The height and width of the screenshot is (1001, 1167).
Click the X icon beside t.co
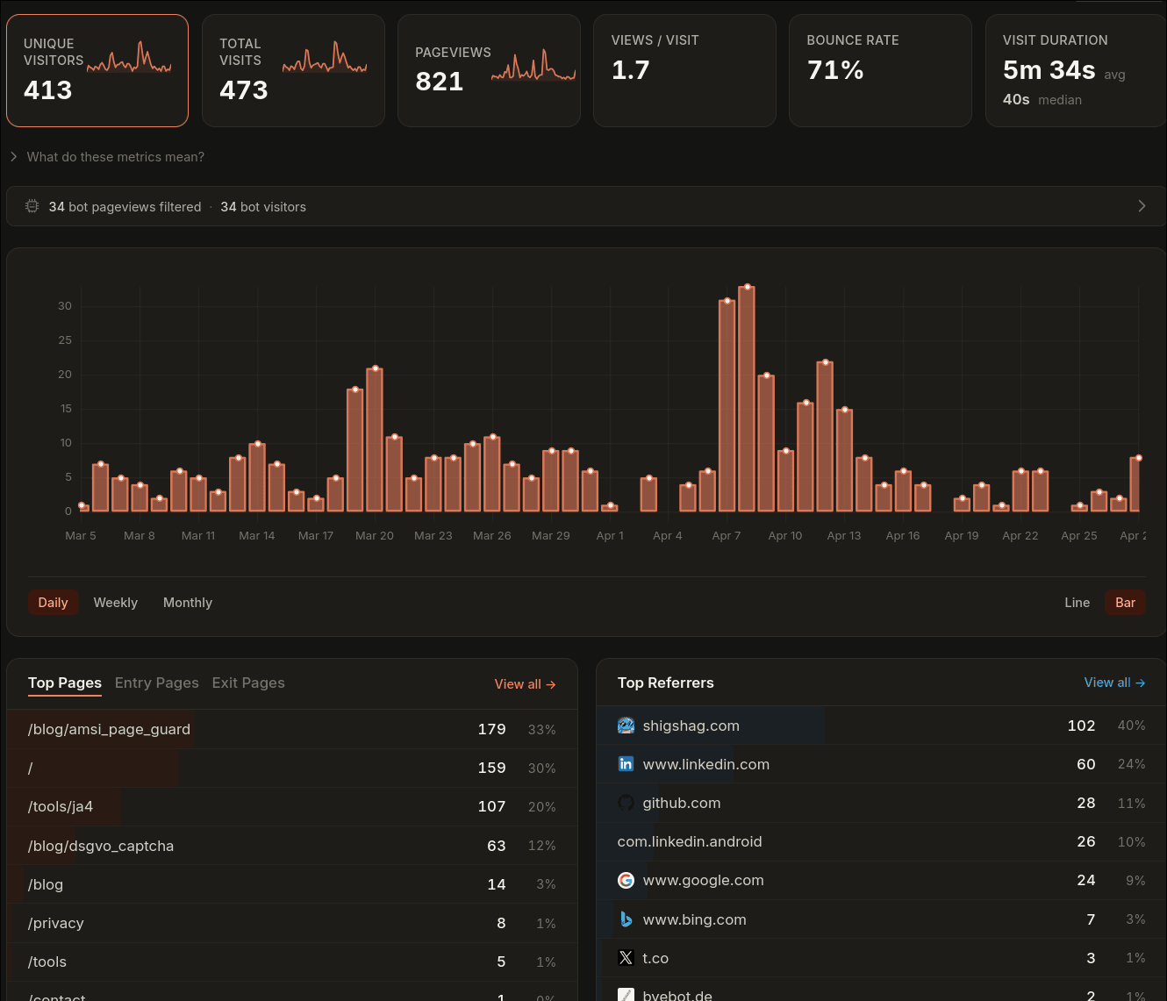[626, 958]
